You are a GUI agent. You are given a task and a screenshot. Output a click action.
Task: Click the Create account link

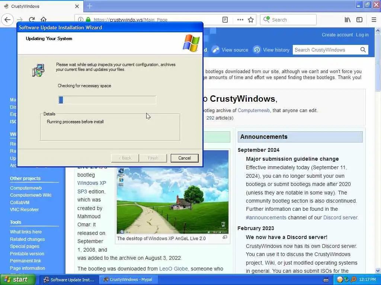pyautogui.click(x=337, y=35)
